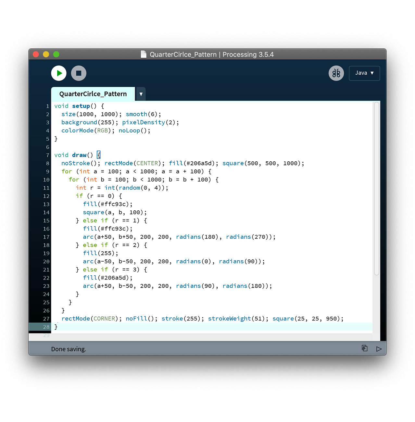Click the highlighted brace on line 7
Viewport: 415px width, 422px height.
[99, 155]
